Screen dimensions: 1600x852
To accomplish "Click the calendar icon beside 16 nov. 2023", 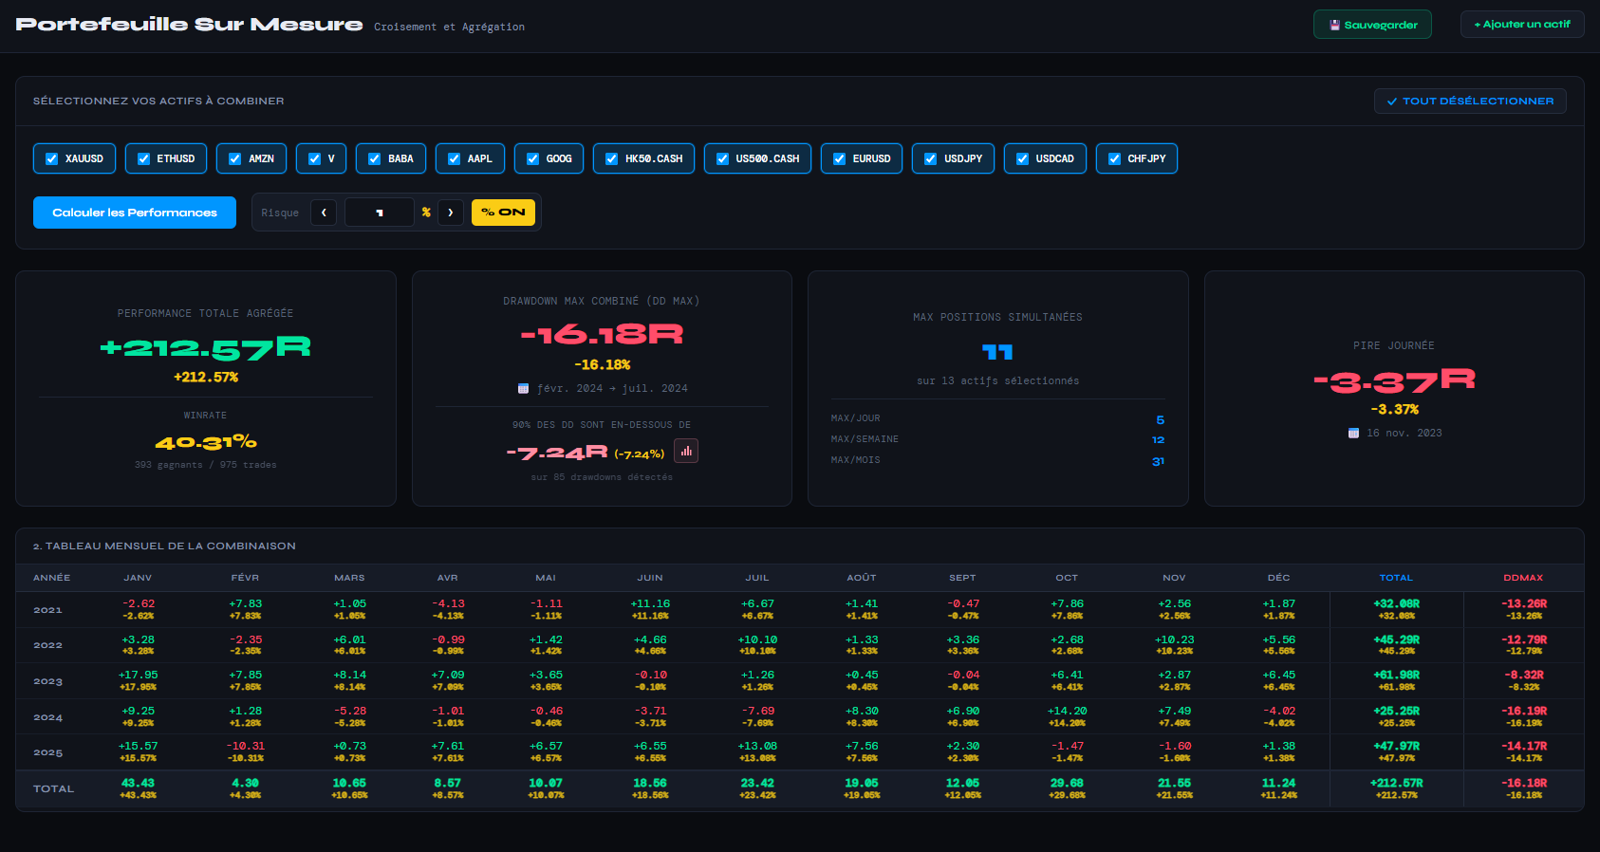I will tap(1353, 433).
